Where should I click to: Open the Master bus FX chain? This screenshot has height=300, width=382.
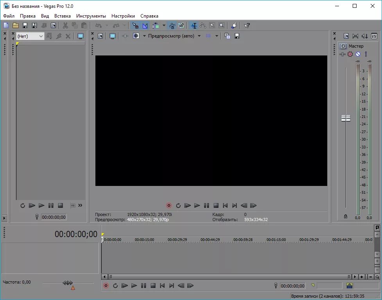click(350, 54)
